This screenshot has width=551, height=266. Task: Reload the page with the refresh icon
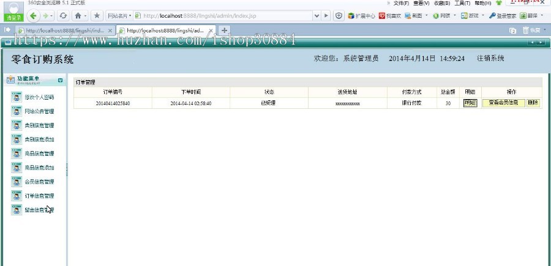pyautogui.click(x=63, y=15)
